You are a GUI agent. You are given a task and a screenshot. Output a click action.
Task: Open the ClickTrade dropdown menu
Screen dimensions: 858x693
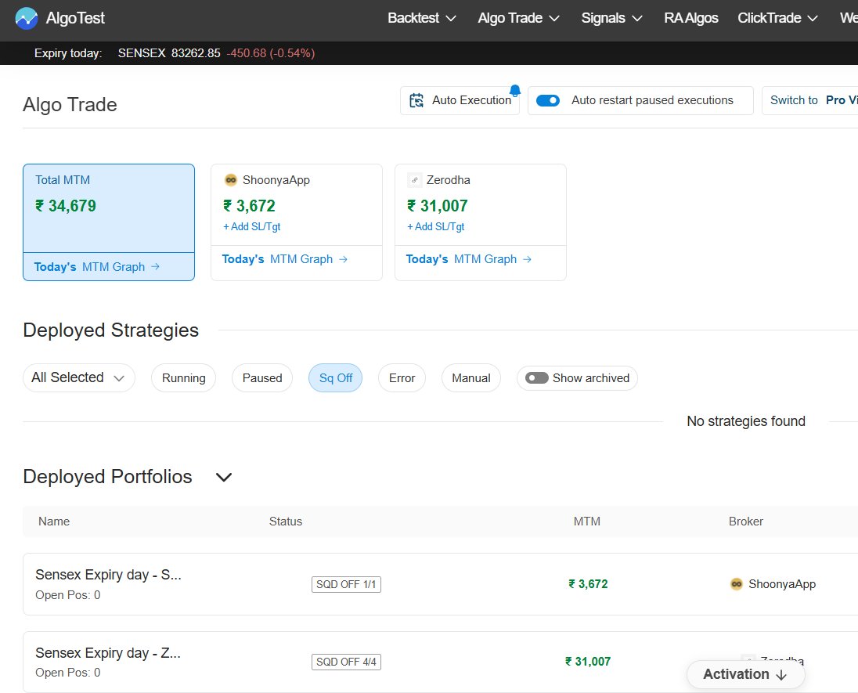777,17
